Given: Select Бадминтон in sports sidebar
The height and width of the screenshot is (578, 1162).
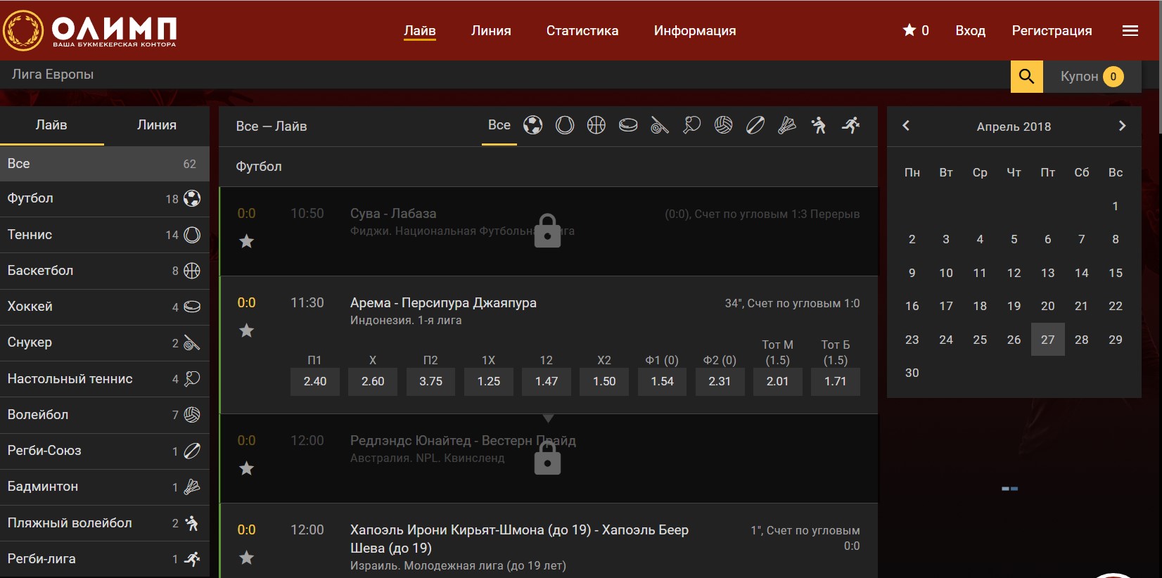Looking at the screenshot, I should tap(105, 487).
